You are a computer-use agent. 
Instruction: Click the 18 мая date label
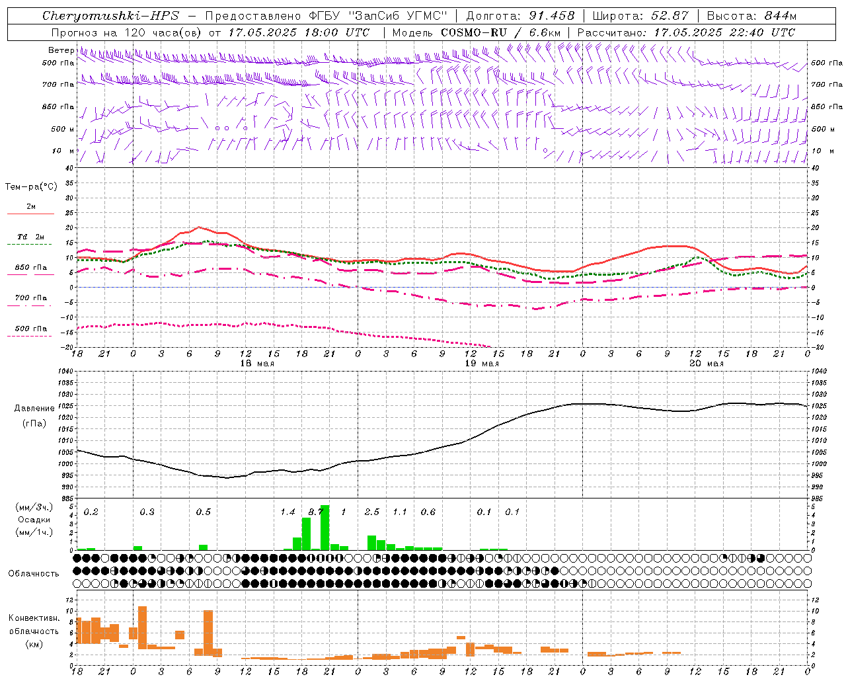(x=257, y=364)
